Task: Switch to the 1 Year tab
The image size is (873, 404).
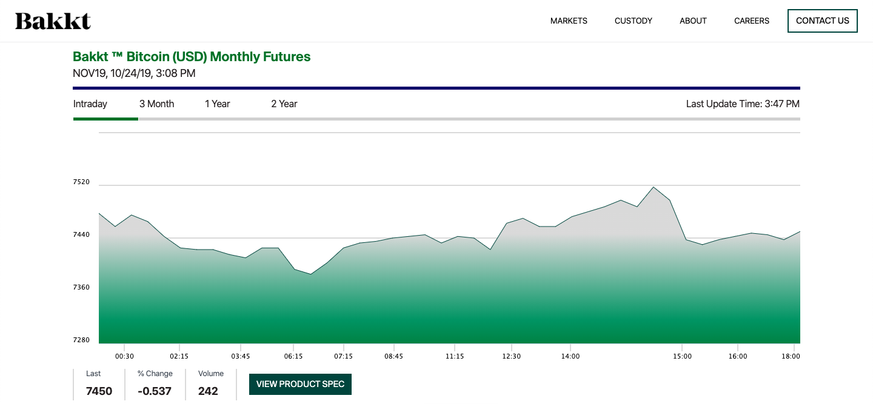Action: click(218, 104)
